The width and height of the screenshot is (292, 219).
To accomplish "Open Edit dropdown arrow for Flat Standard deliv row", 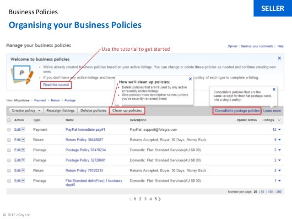I will tap(23, 181).
